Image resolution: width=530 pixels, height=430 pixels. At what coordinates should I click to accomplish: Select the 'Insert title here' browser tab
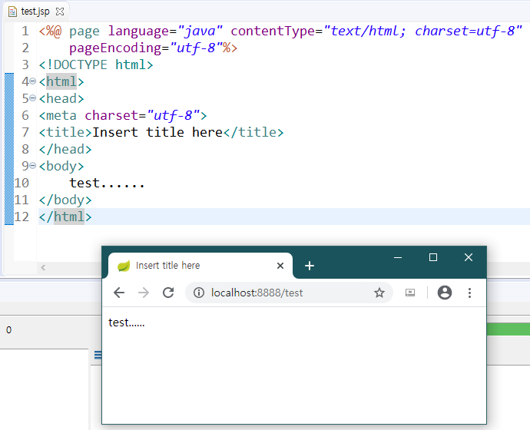[x=200, y=266]
